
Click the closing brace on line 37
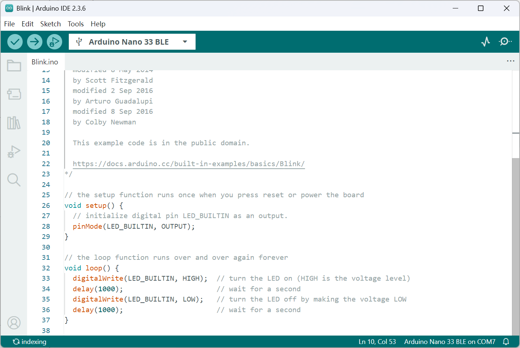(67, 320)
